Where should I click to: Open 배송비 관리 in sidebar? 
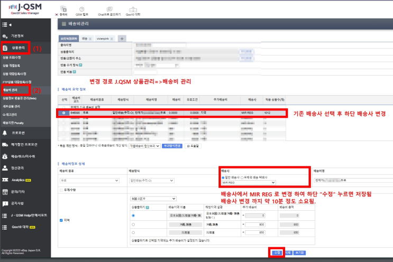pyautogui.click(x=10, y=90)
